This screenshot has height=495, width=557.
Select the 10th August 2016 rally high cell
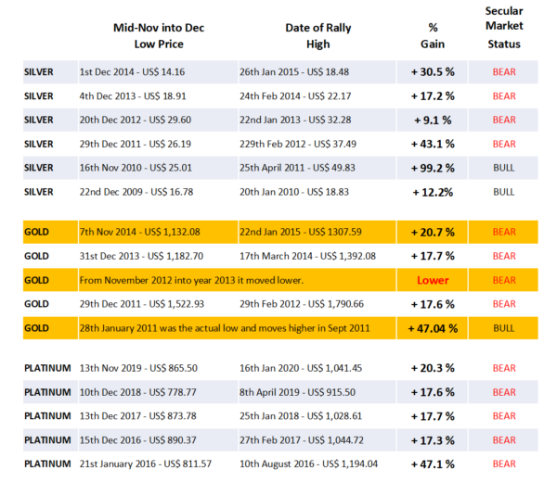317,463
